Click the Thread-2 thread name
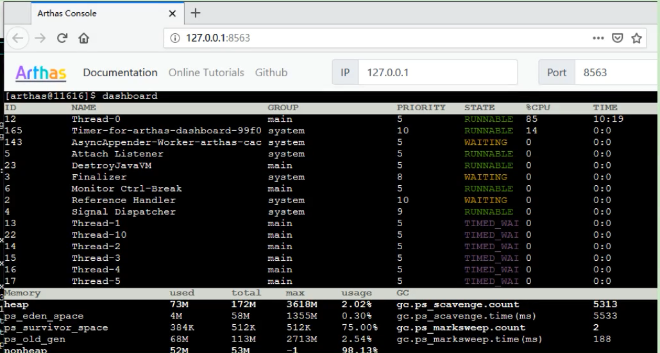 tap(96, 246)
